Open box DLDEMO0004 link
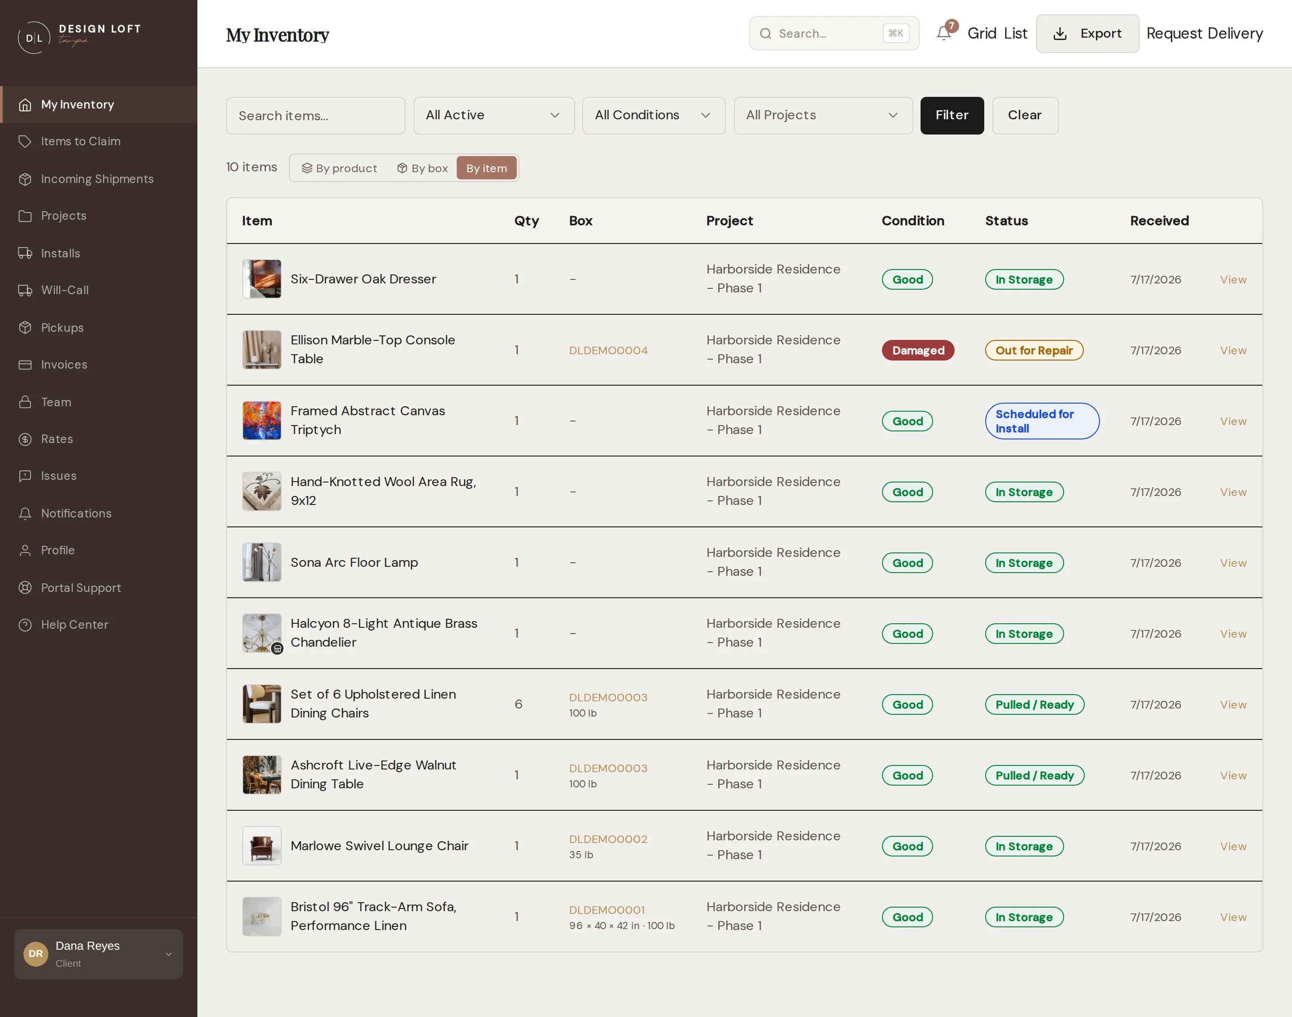Viewport: 1292px width, 1017px height. click(608, 350)
